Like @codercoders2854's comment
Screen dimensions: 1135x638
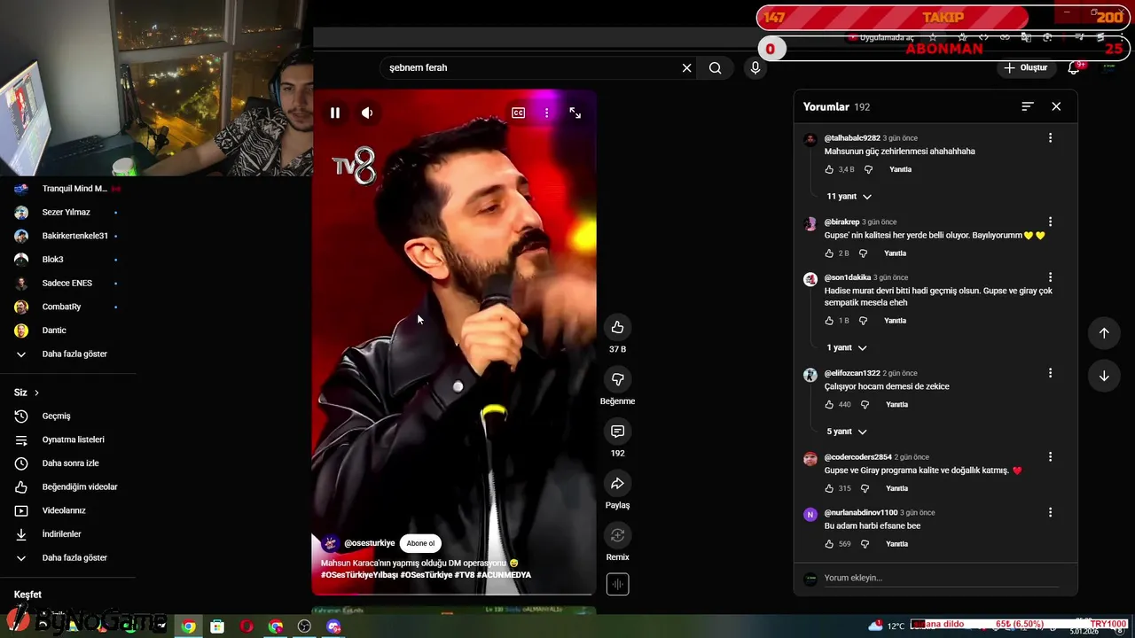click(829, 489)
